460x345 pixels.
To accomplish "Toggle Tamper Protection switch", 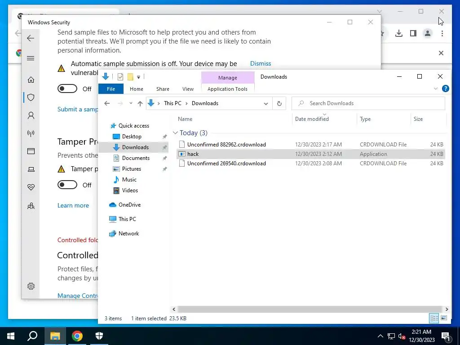I will [67, 185].
